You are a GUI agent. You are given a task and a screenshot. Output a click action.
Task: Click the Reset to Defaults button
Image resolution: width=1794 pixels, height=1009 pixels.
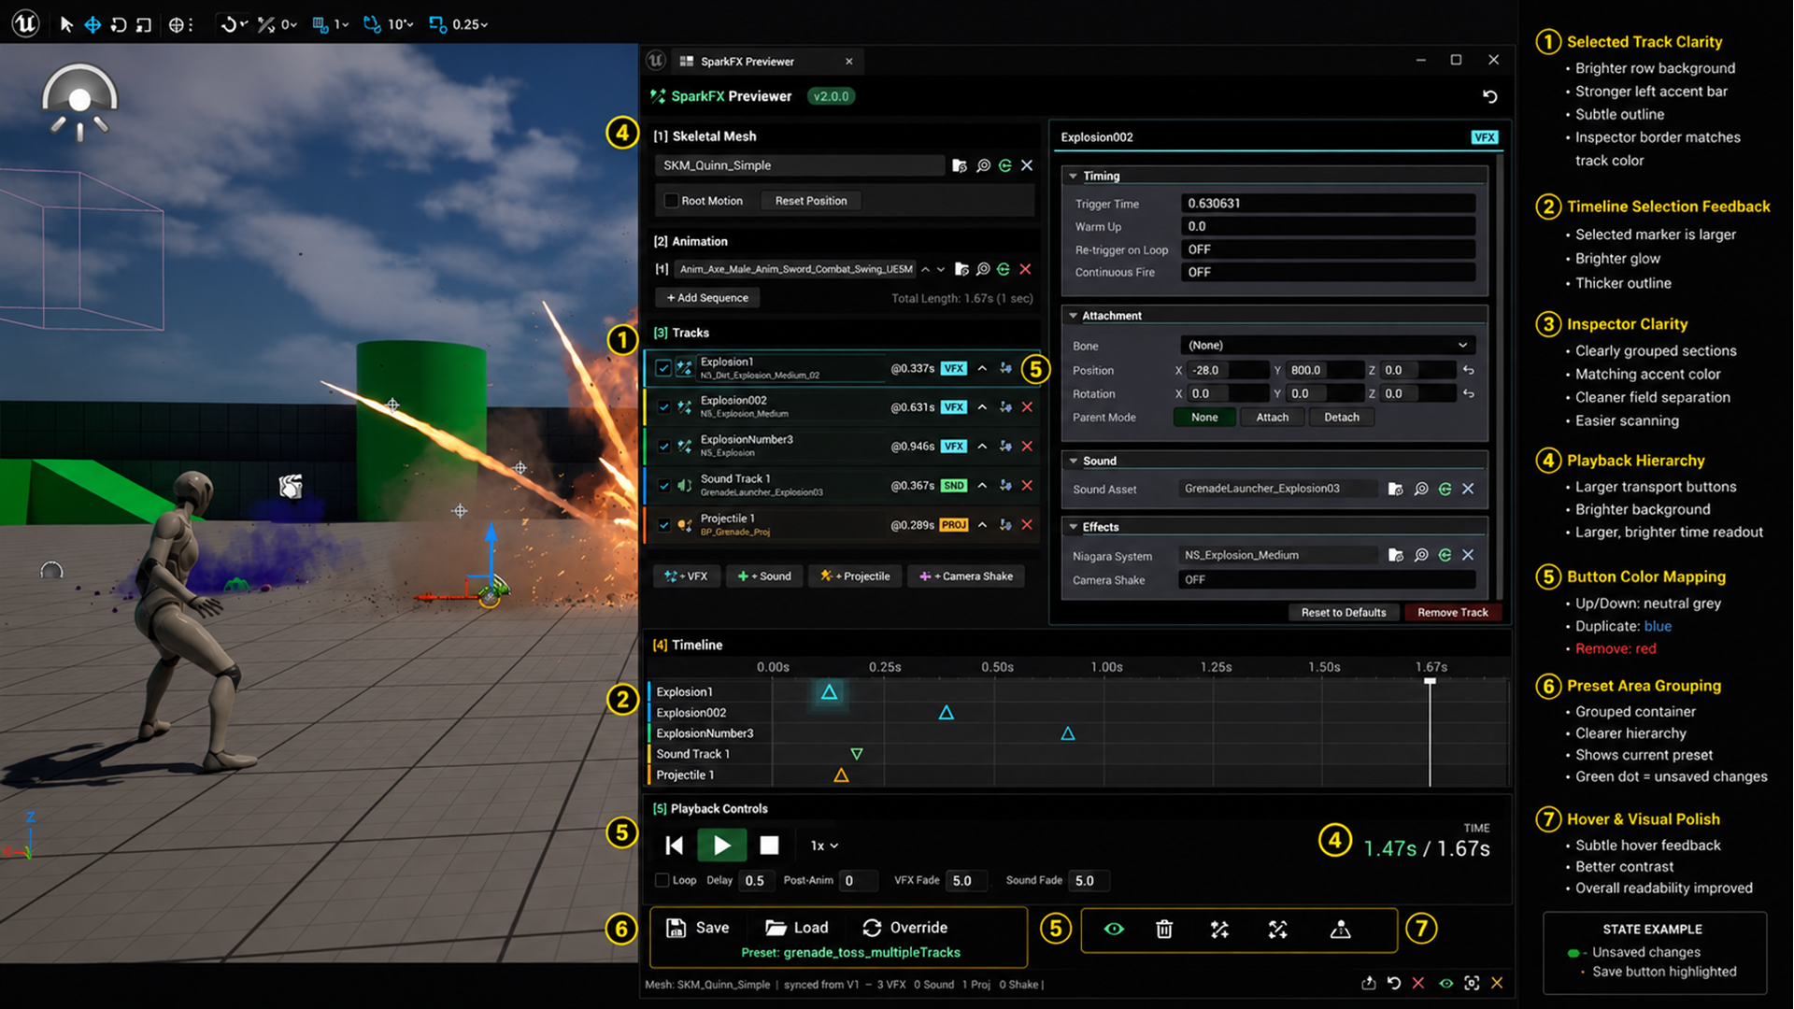[x=1344, y=613]
